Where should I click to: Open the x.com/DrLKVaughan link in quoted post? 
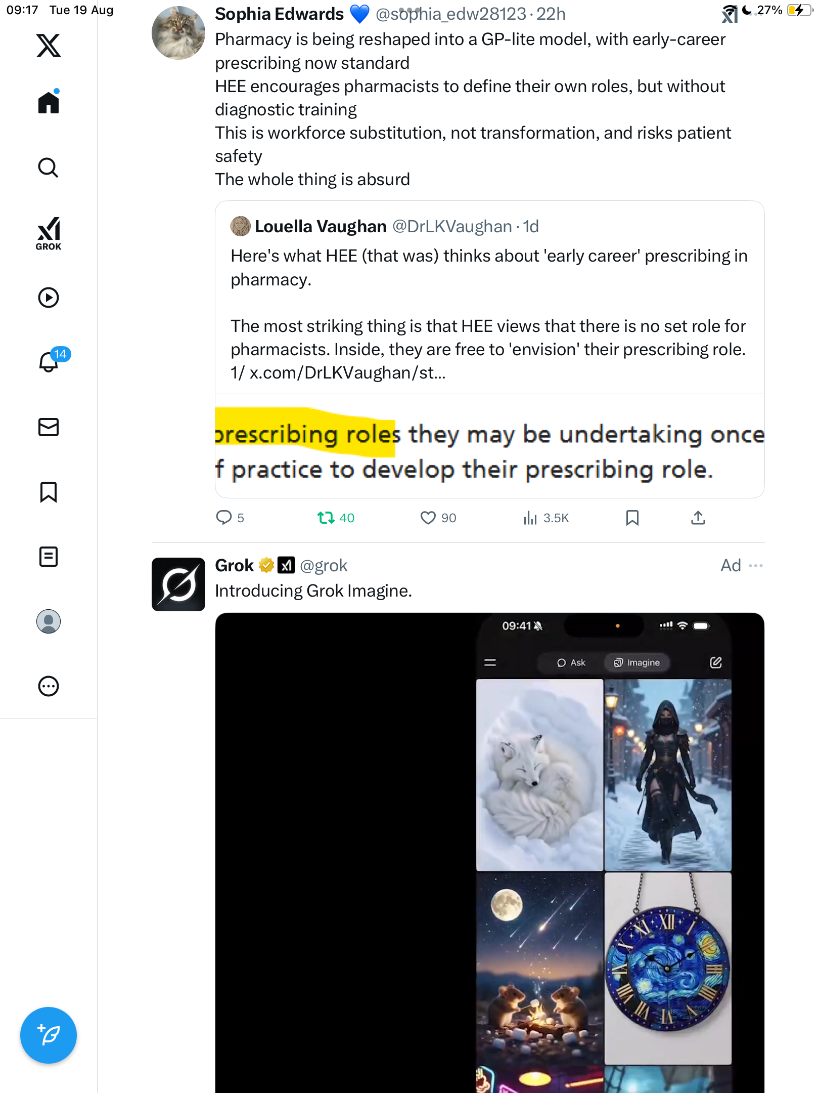(x=347, y=373)
